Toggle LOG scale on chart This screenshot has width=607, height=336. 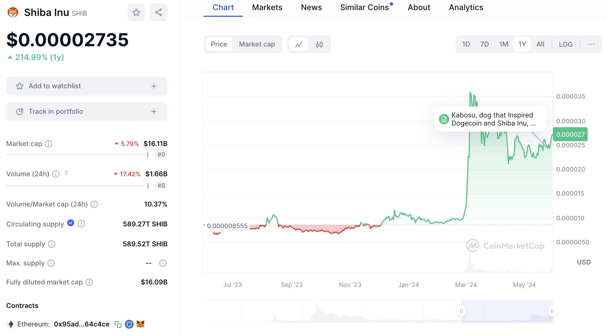(566, 44)
